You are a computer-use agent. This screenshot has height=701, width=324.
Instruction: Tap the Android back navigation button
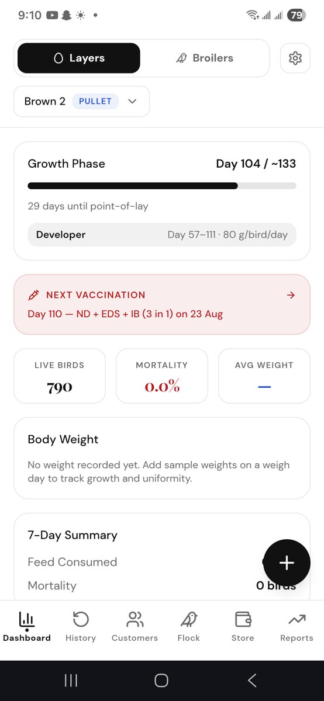coord(252,680)
